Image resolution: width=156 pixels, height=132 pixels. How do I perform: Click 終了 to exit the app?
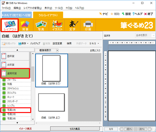149,14
